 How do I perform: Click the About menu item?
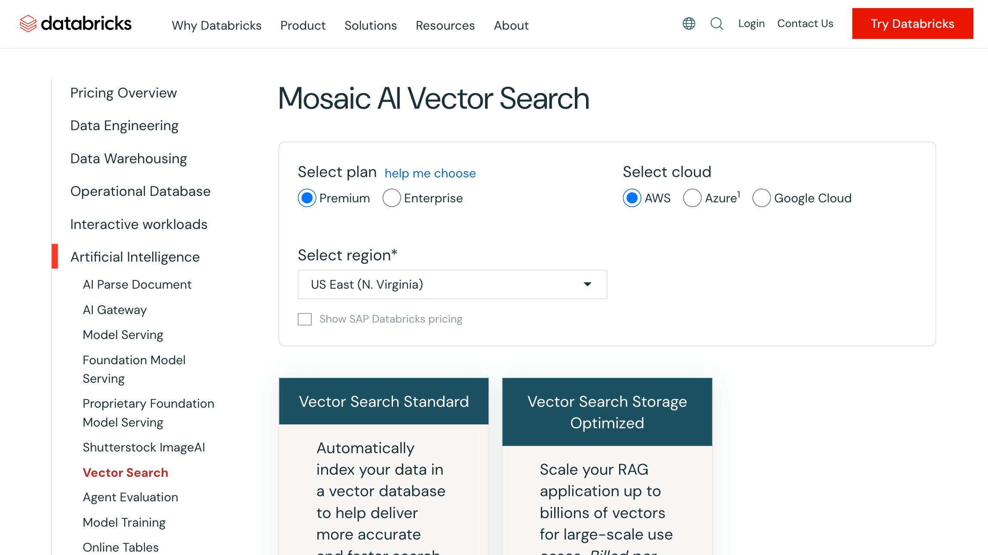click(511, 25)
